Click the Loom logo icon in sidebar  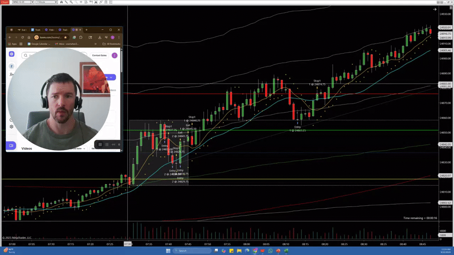point(12,54)
